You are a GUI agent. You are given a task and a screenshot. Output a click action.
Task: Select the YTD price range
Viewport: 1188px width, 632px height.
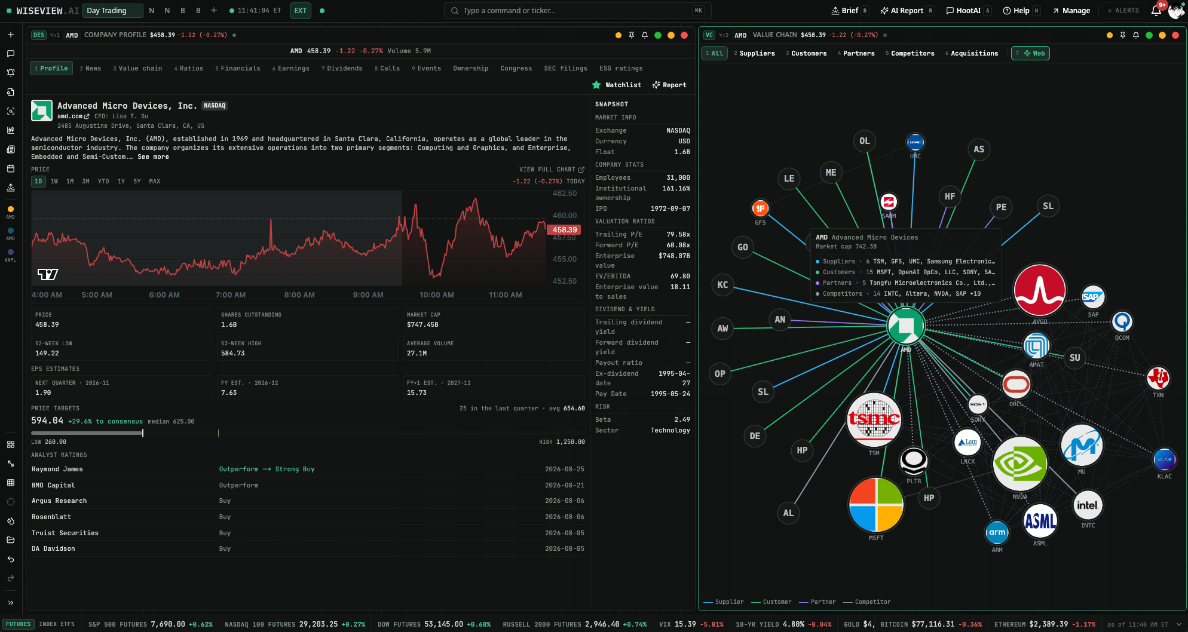coord(103,182)
